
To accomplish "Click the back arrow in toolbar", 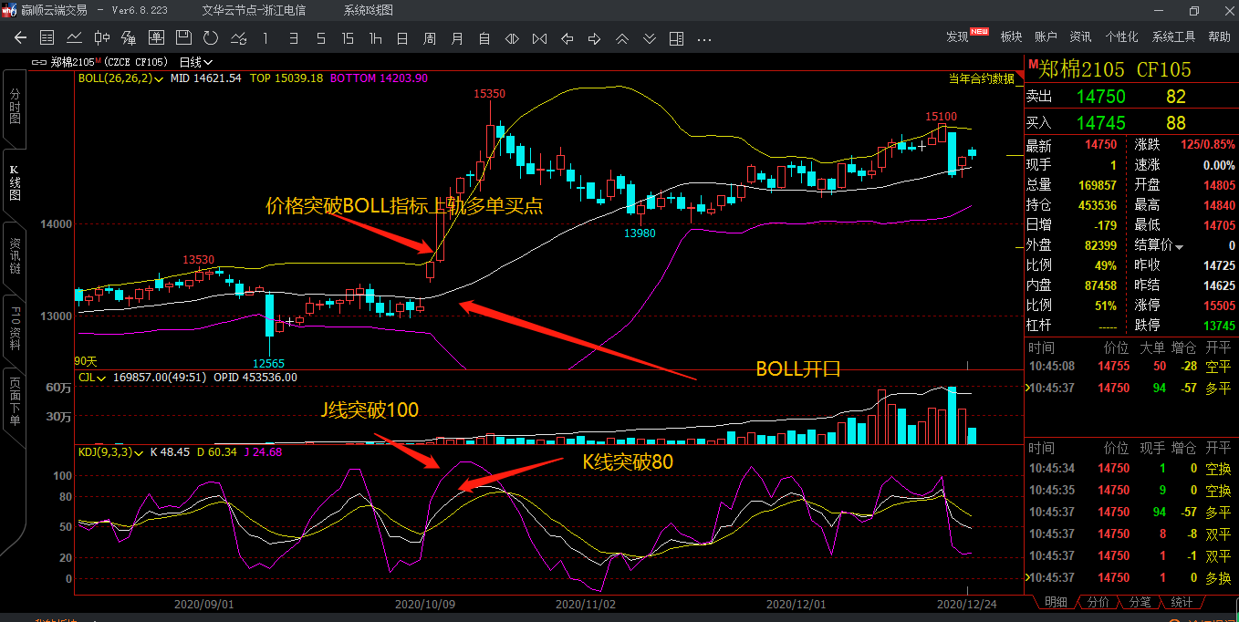I will (20, 38).
